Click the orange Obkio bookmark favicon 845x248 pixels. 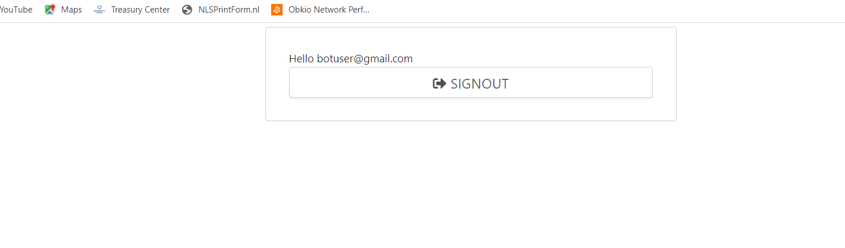point(277,10)
